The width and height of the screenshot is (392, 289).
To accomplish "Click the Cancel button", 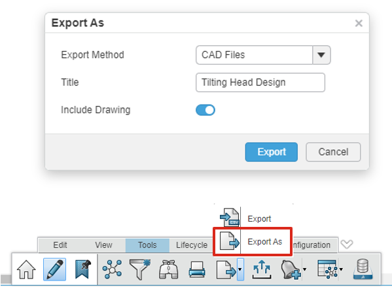I will (x=333, y=152).
